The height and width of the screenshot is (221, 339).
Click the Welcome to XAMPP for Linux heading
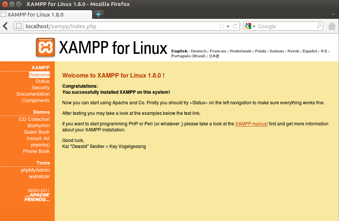point(113,75)
